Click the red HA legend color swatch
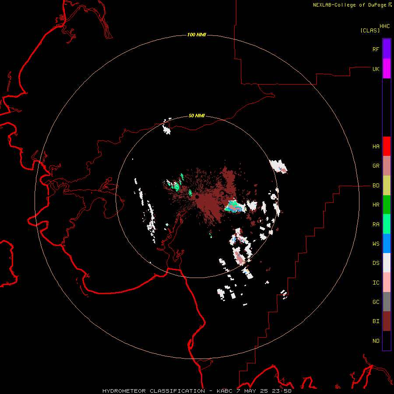The height and width of the screenshot is (394, 394). pyautogui.click(x=387, y=146)
